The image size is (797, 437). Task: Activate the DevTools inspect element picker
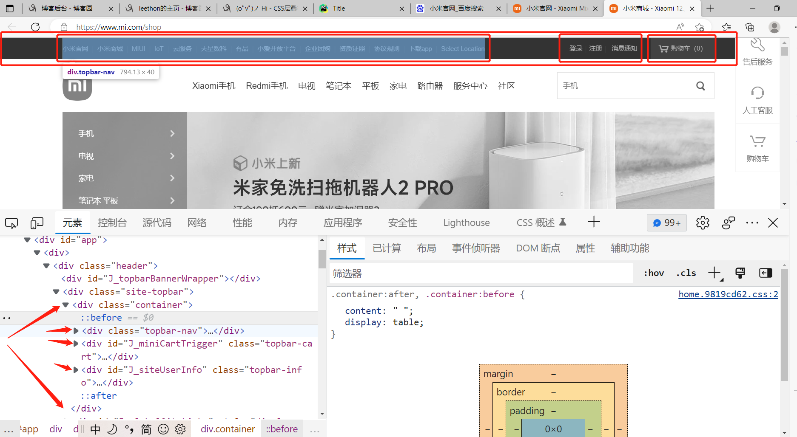[11, 223]
